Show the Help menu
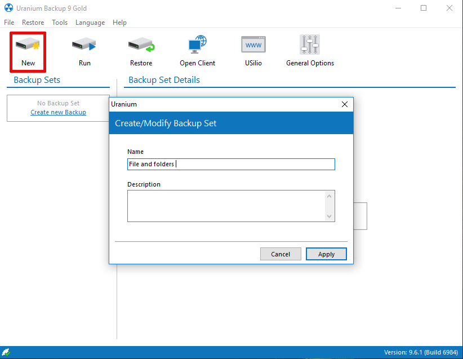This screenshot has height=359, width=463. click(119, 23)
